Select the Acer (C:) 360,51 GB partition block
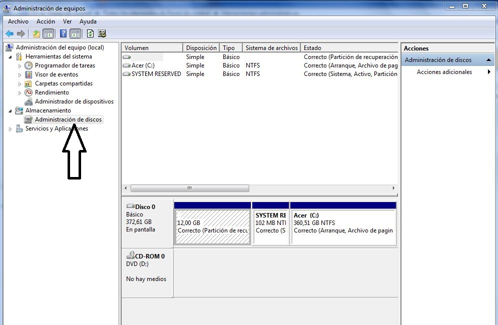Image resolution: width=498 pixels, height=325 pixels. [x=343, y=224]
